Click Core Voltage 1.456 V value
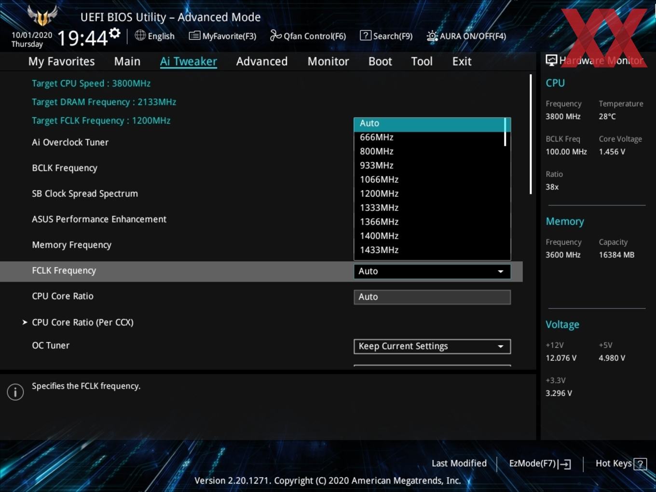 [612, 152]
